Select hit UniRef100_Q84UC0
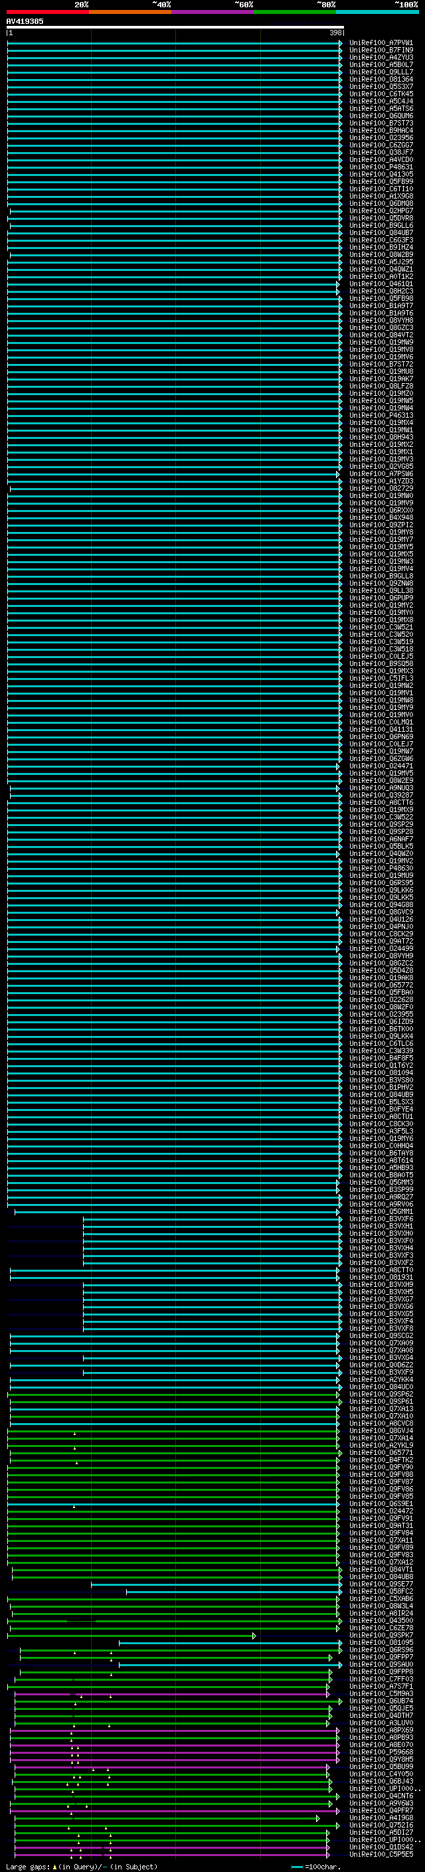This screenshot has width=425, height=1872. 381,1387
